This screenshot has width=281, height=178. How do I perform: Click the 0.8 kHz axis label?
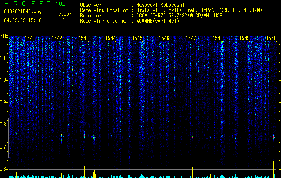(4, 125)
